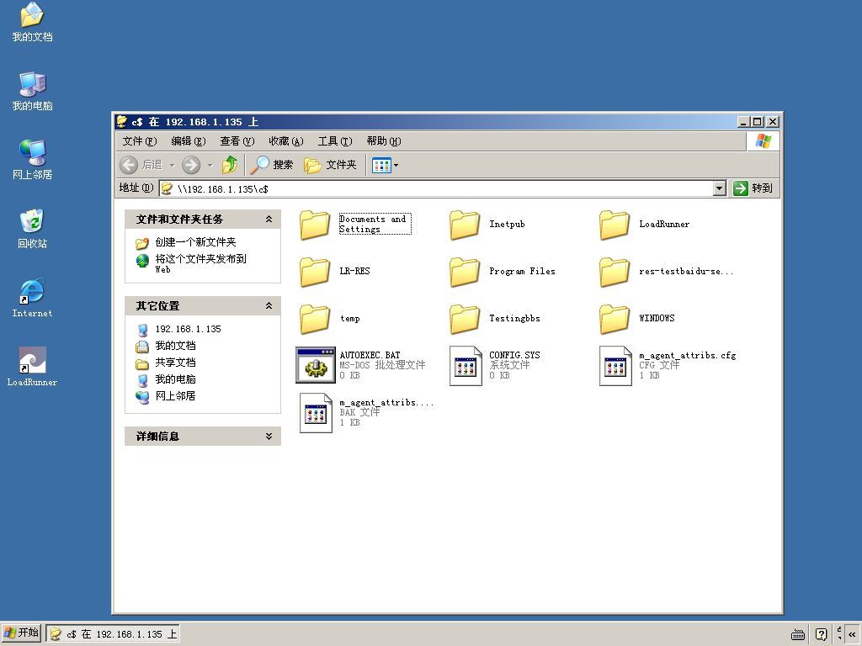The height and width of the screenshot is (646, 862).
Task: Collapse the 文件和文件夹任务 panel
Action: 269,219
